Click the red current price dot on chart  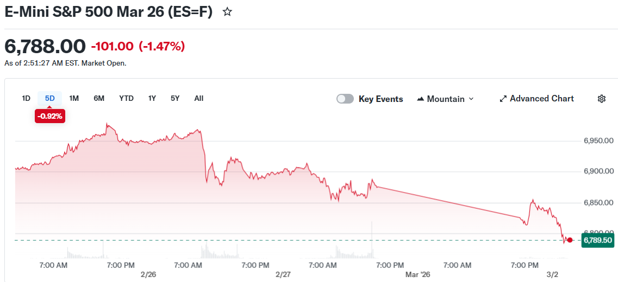[x=570, y=240]
